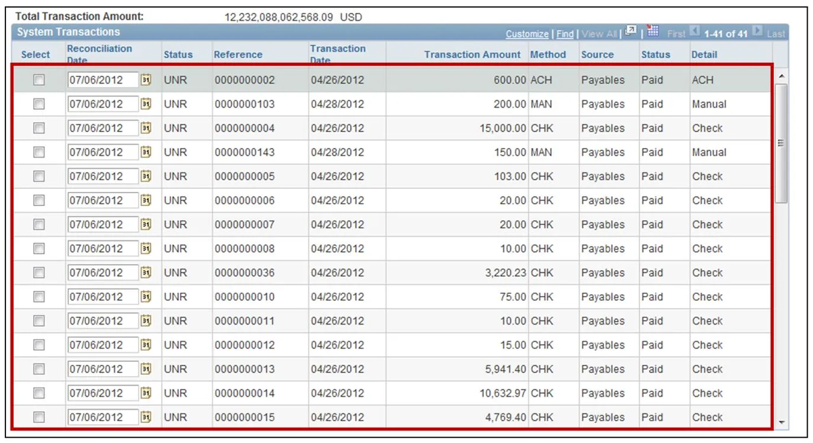Open calendar picker for reference 0000000014 row
Screen dimensions: 813x443
(146, 393)
